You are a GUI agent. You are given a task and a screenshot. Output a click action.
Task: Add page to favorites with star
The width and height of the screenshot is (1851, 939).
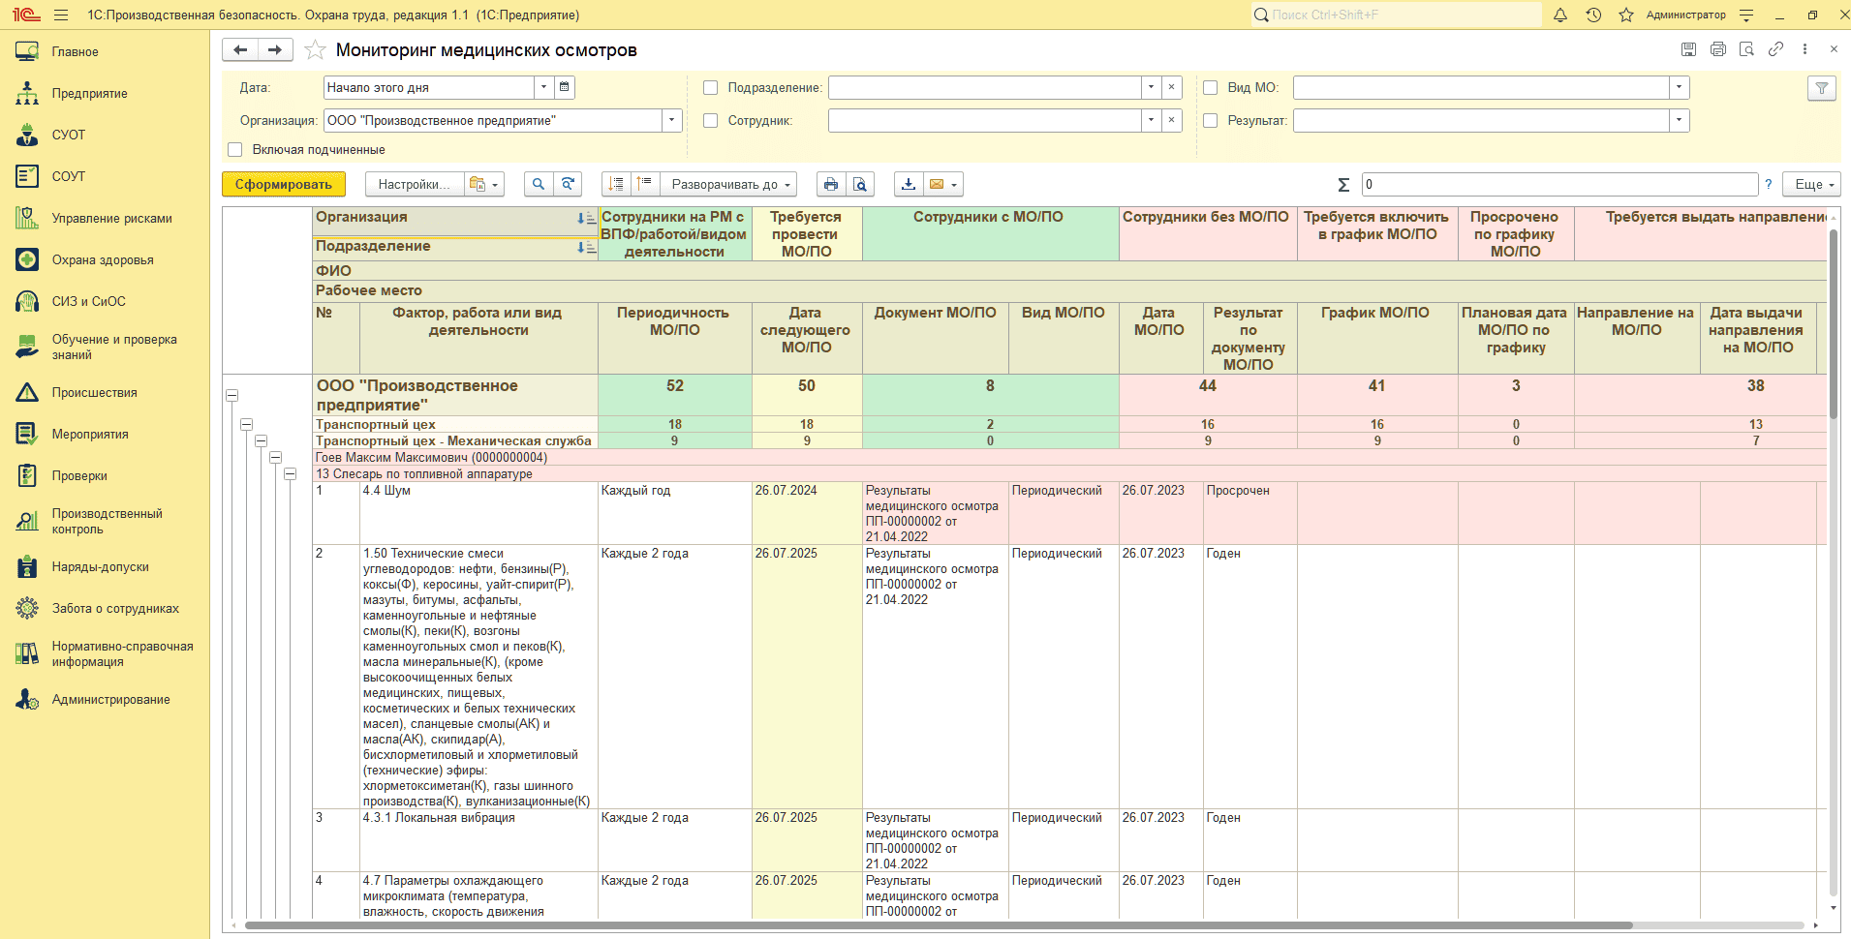(315, 50)
